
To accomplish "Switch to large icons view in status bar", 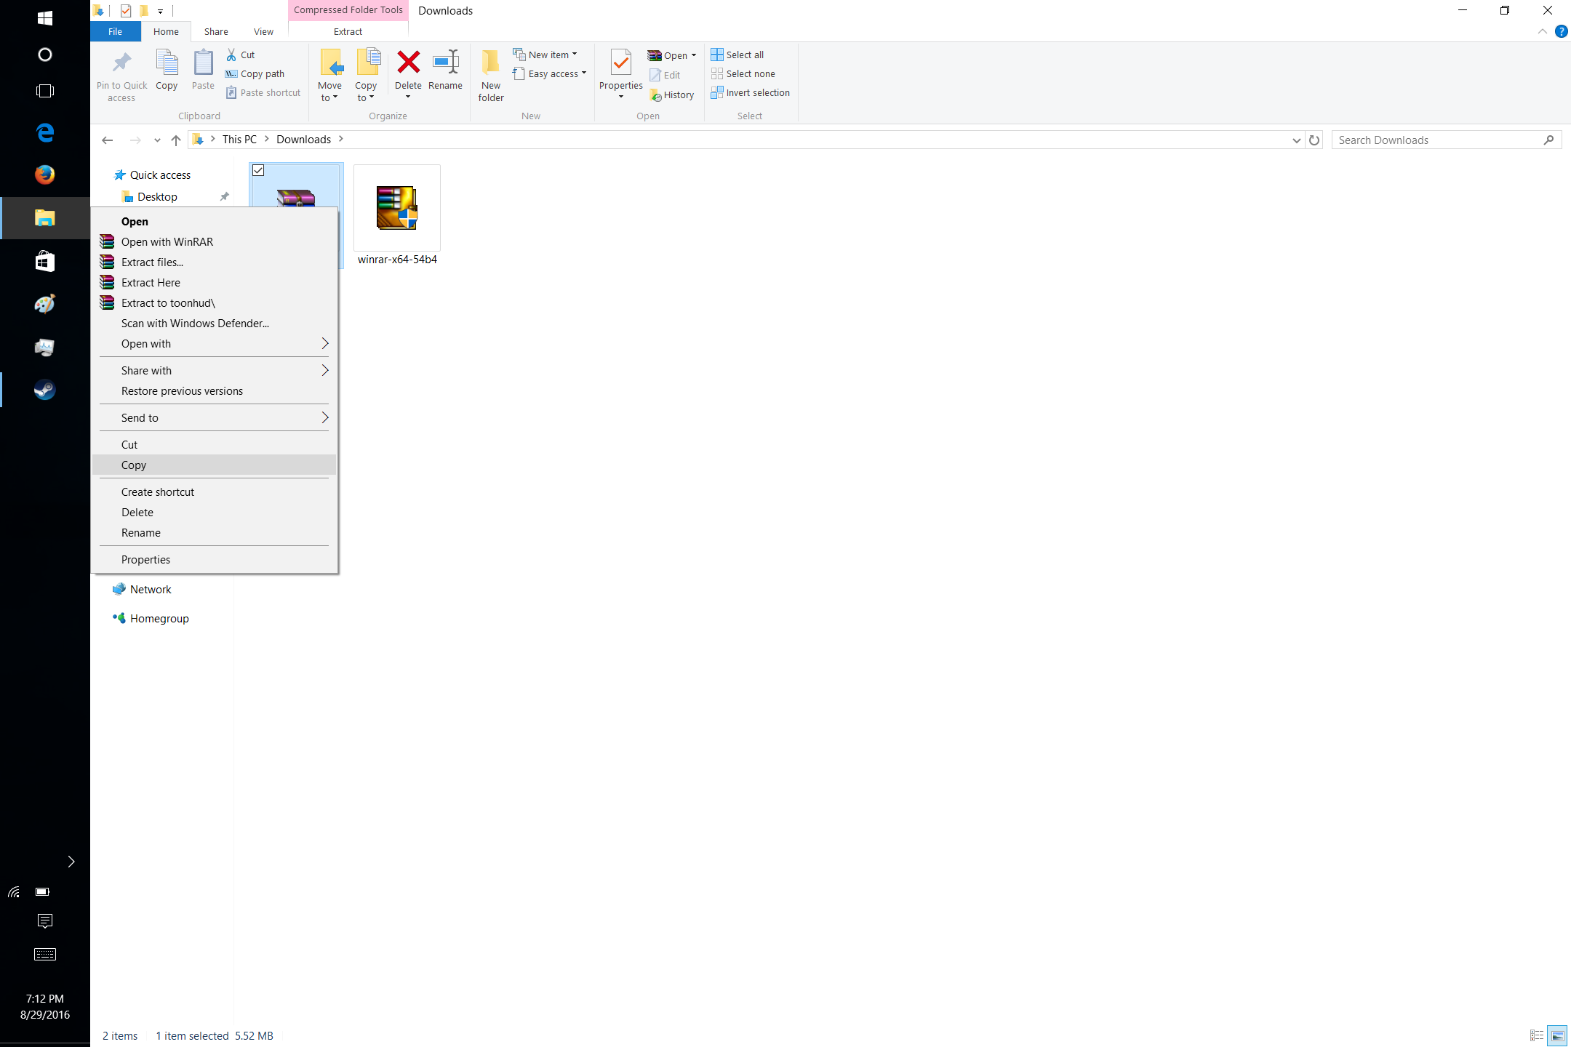I will coord(1557,1035).
